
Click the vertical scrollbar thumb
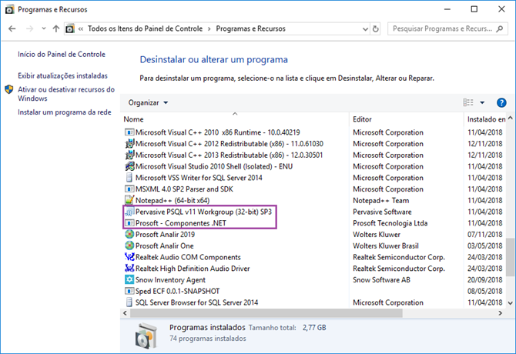511,257
